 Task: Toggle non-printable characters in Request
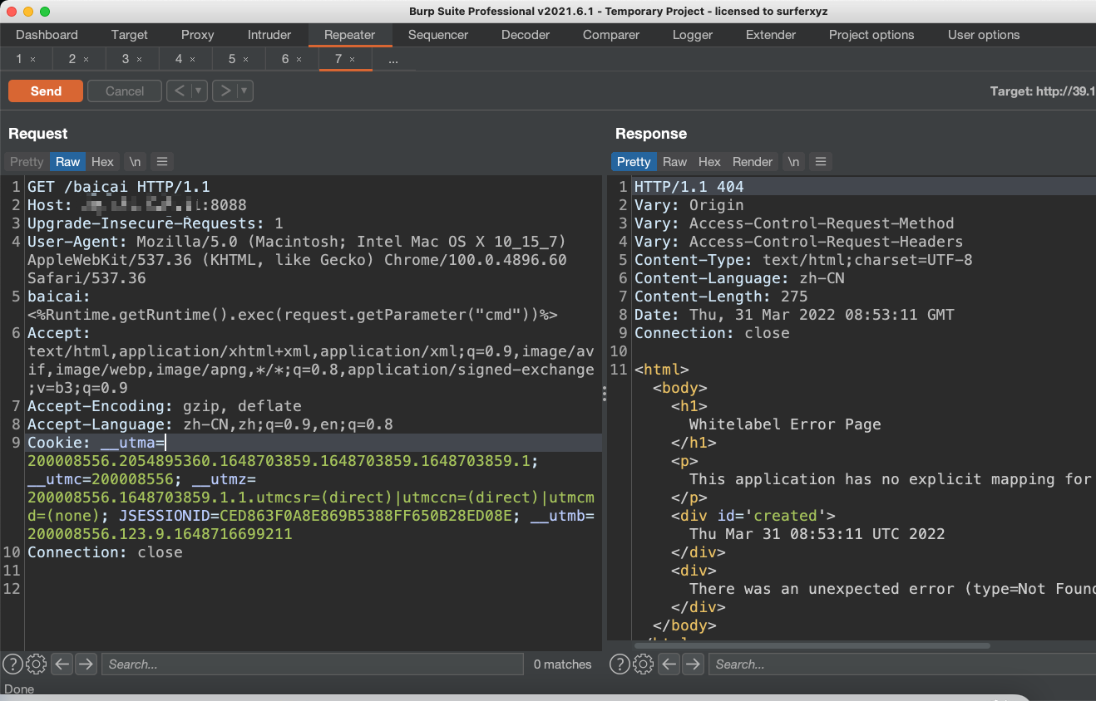click(x=135, y=162)
